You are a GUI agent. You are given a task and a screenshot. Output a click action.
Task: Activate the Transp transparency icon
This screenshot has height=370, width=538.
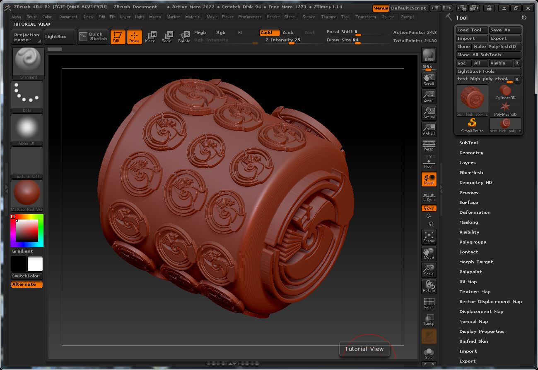[x=429, y=319]
